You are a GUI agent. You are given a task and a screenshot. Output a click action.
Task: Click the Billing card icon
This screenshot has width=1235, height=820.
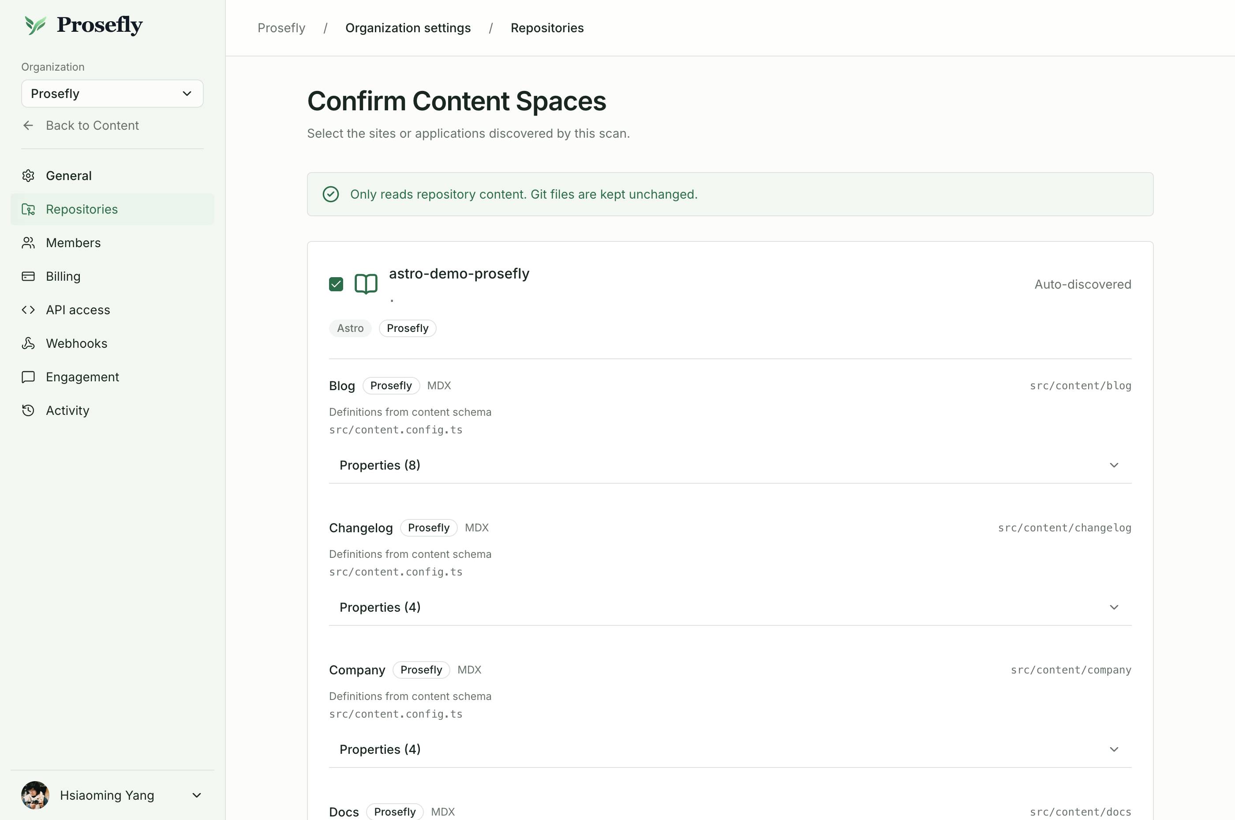tap(28, 276)
